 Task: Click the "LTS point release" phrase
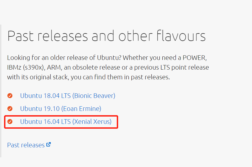(x=185, y=67)
